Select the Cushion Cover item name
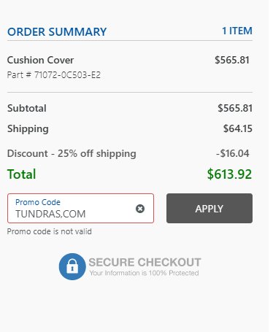The image size is (273, 332). click(40, 60)
